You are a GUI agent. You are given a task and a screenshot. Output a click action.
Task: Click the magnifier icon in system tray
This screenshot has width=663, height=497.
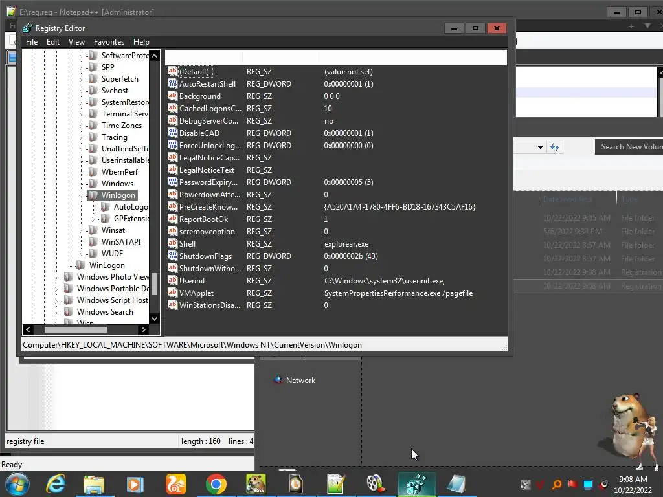(557, 484)
